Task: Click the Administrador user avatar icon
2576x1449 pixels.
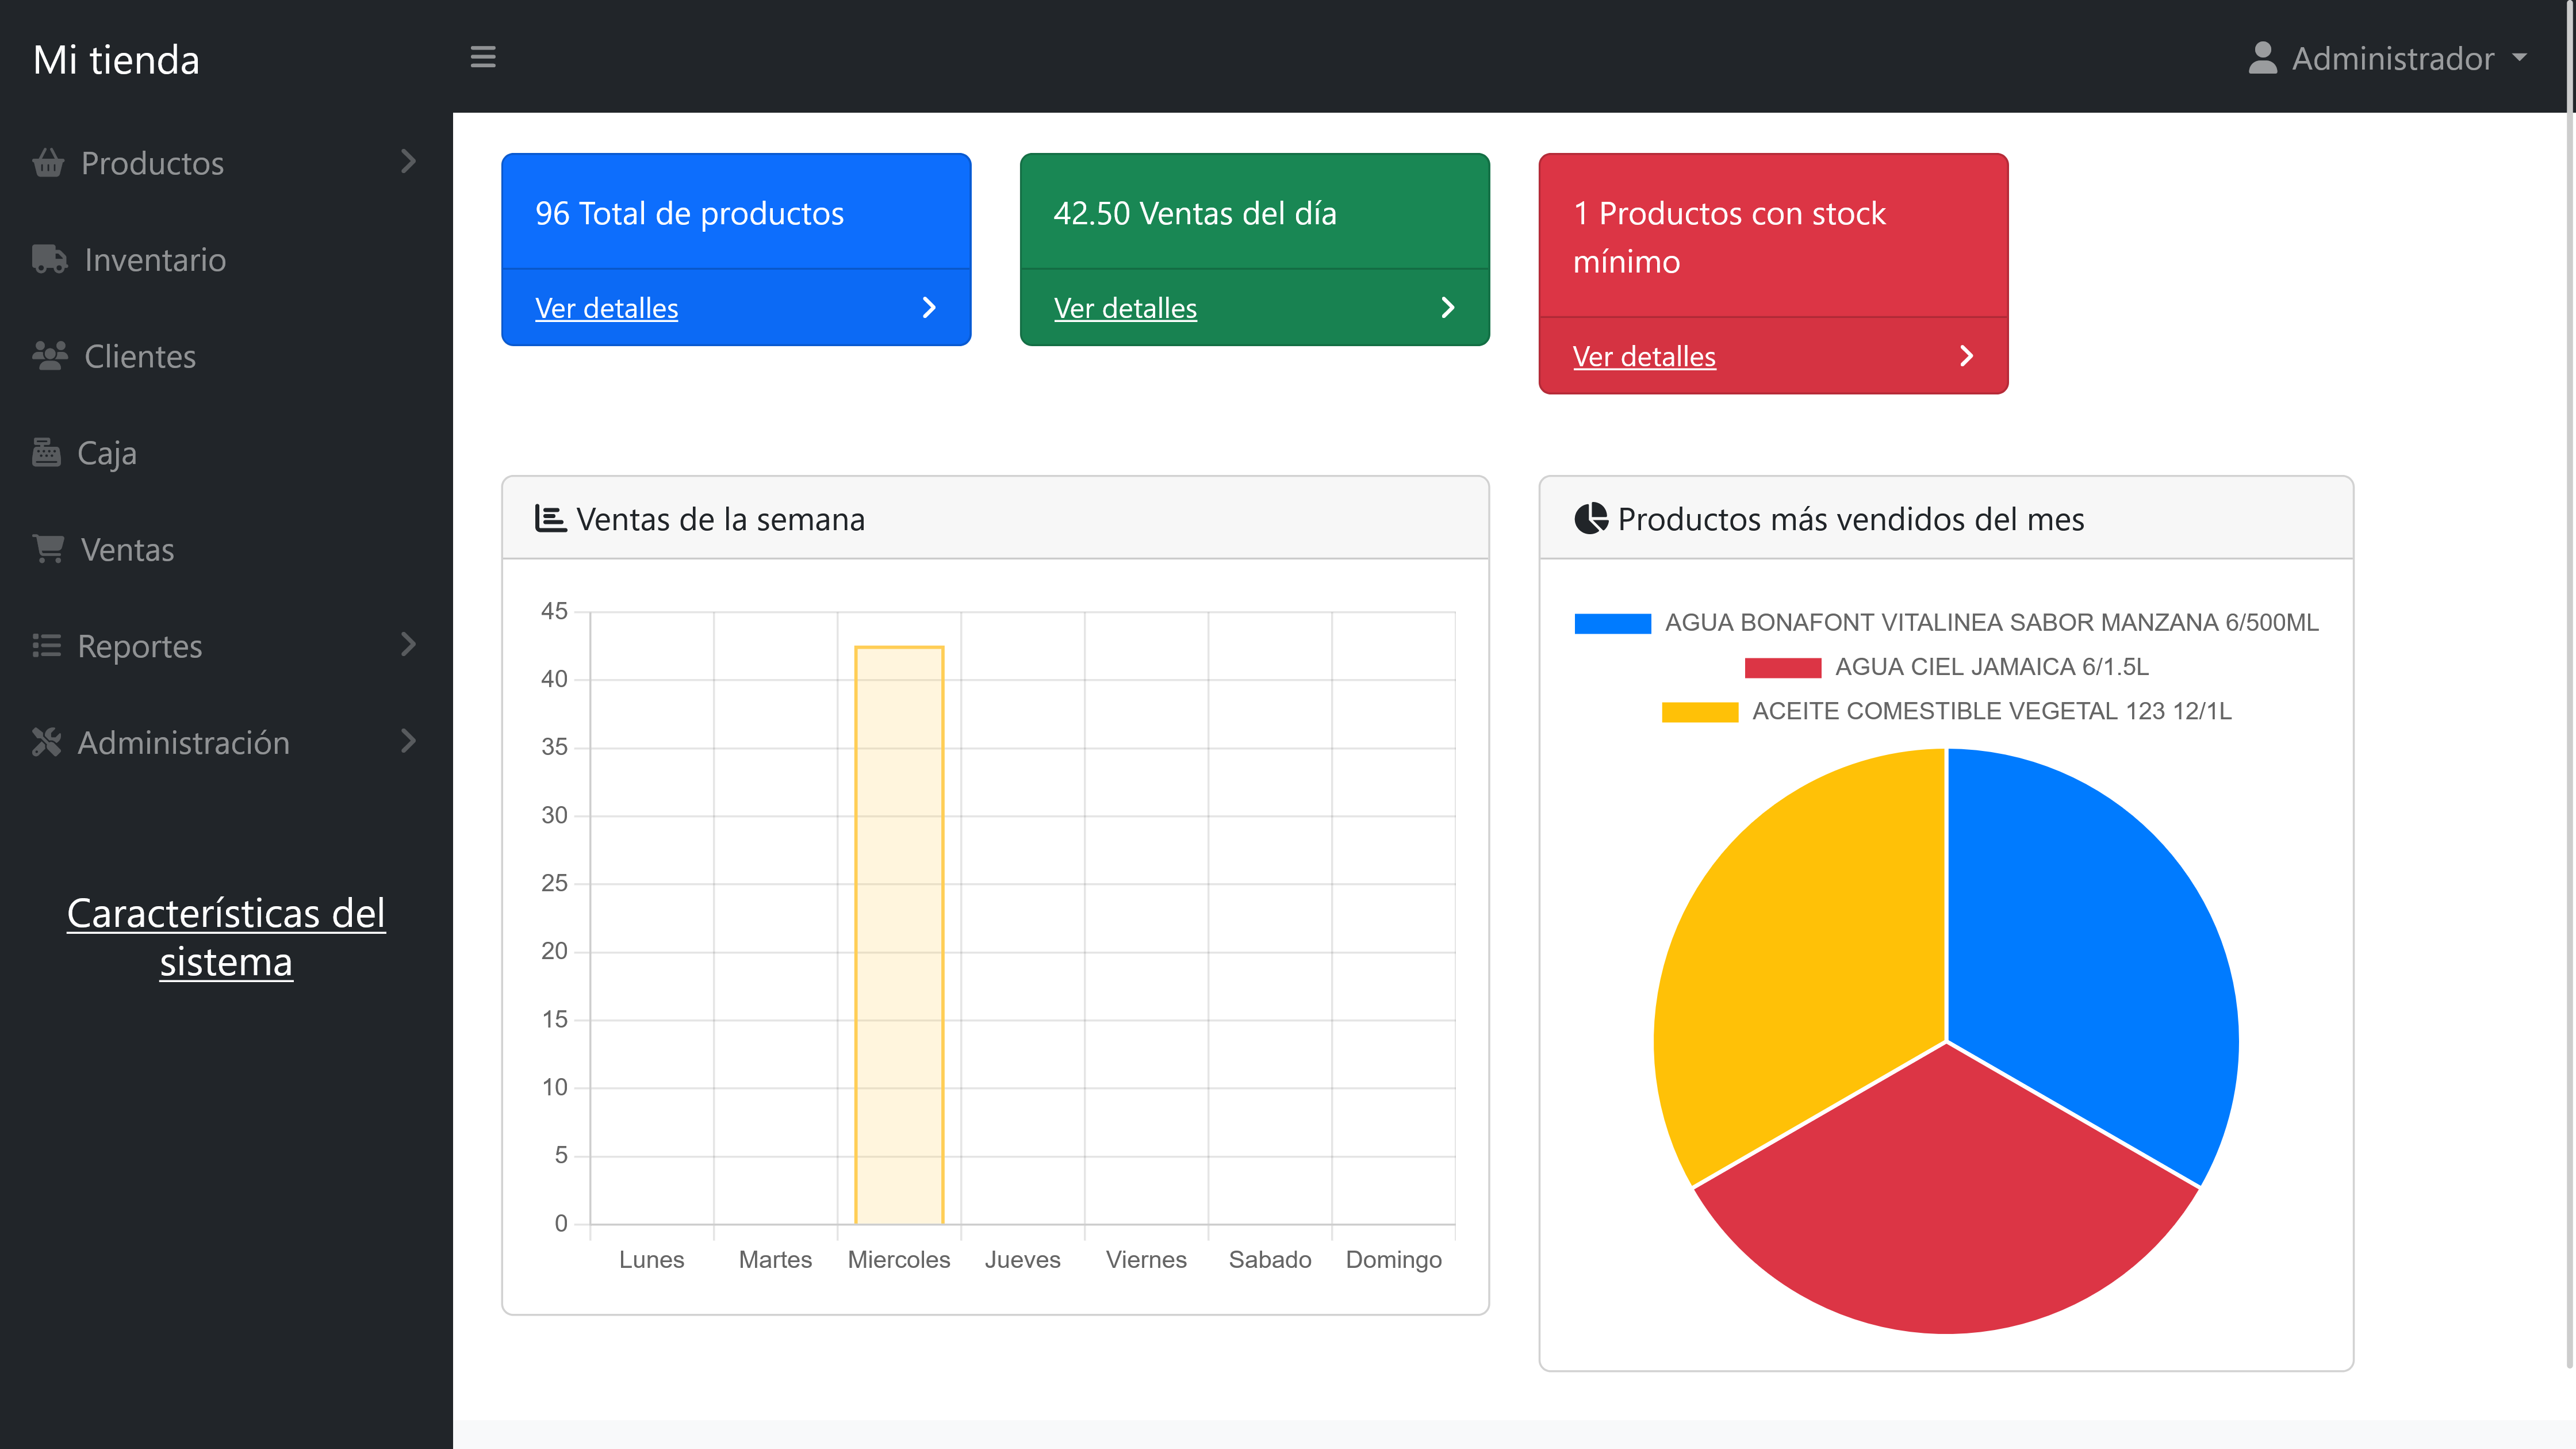Action: (x=2262, y=58)
